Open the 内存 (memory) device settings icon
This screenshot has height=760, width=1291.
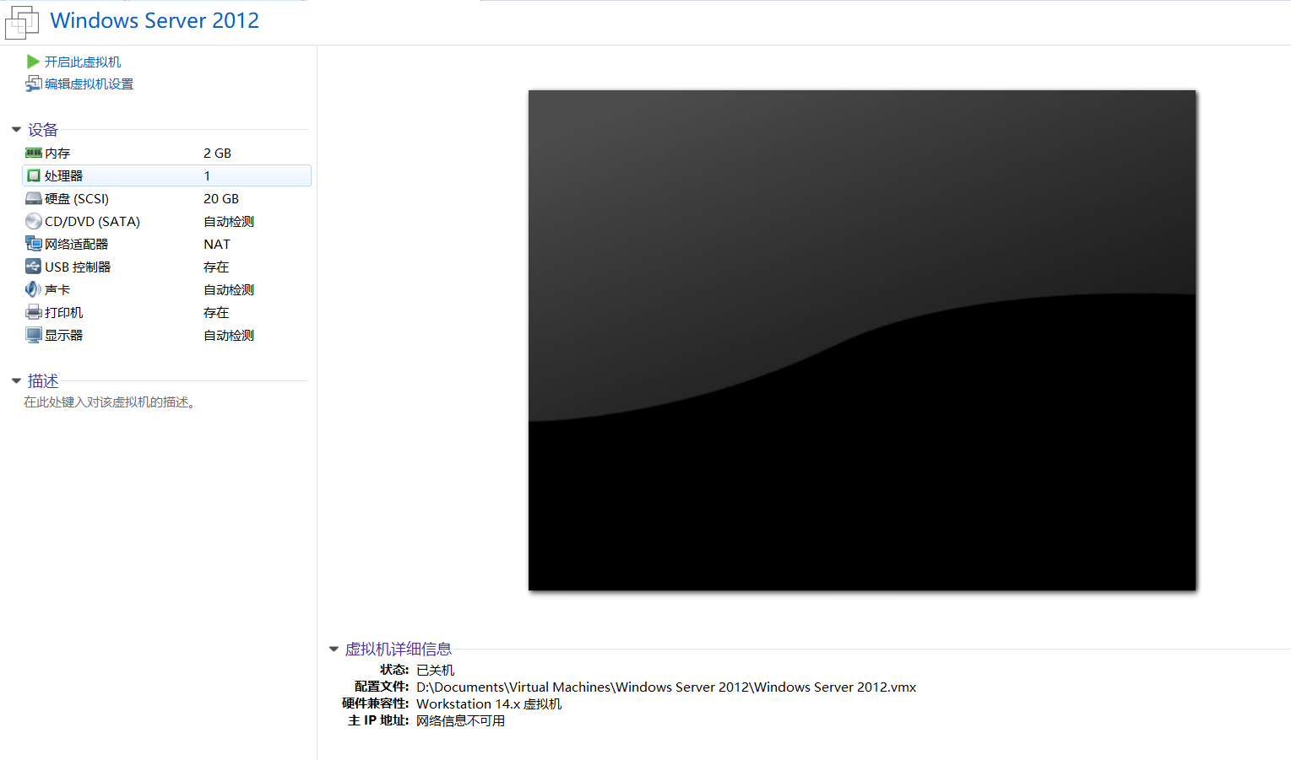tap(32, 153)
